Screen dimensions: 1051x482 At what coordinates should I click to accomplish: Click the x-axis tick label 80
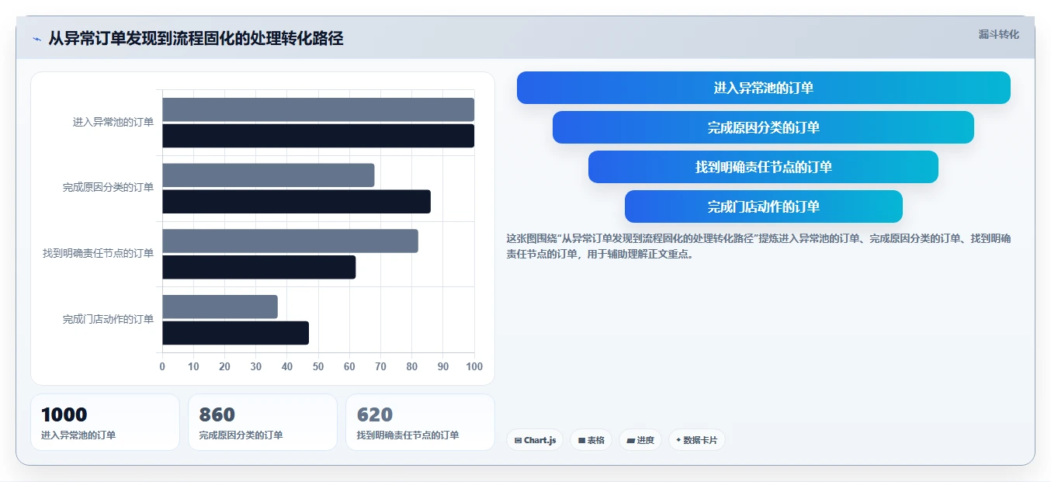[x=411, y=366]
